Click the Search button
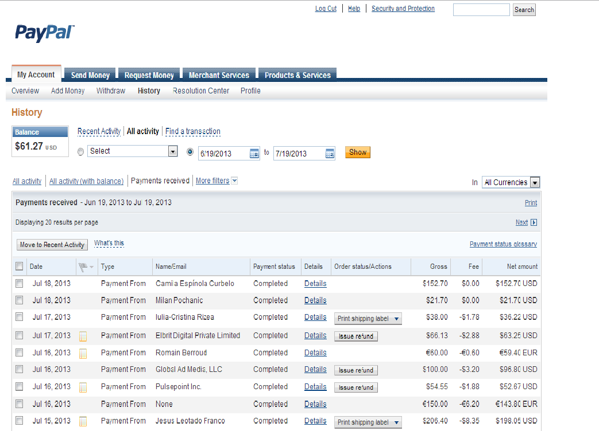Viewport: 599px width, 431px height. [x=524, y=10]
